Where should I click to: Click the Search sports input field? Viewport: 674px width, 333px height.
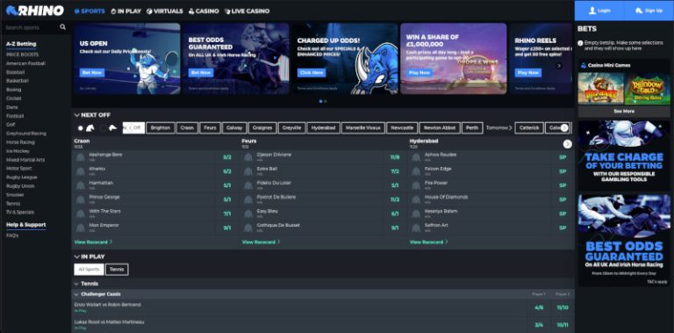point(30,27)
